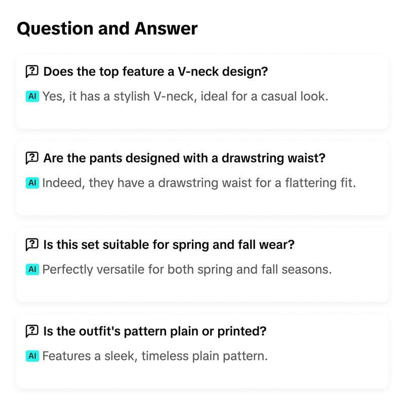Click the answer 'Yes, it has a stylish V-neck'
405x405 pixels.
click(185, 96)
